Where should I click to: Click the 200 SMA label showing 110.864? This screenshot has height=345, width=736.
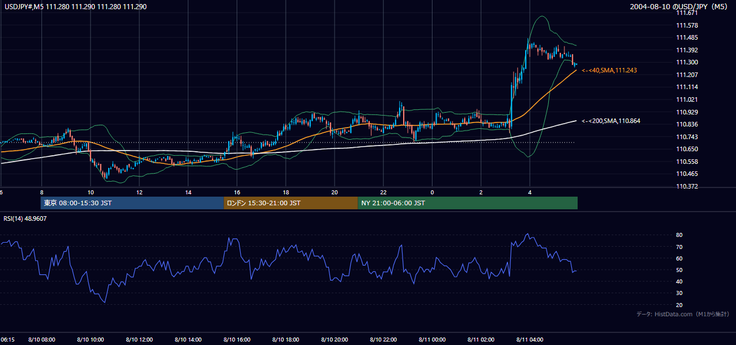(x=610, y=121)
